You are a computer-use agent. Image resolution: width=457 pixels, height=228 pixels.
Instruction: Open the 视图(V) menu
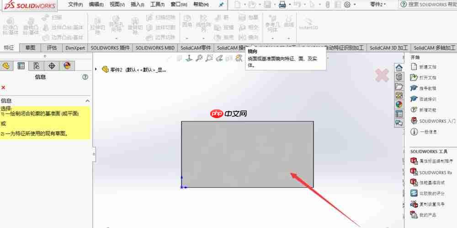pyautogui.click(x=117, y=5)
